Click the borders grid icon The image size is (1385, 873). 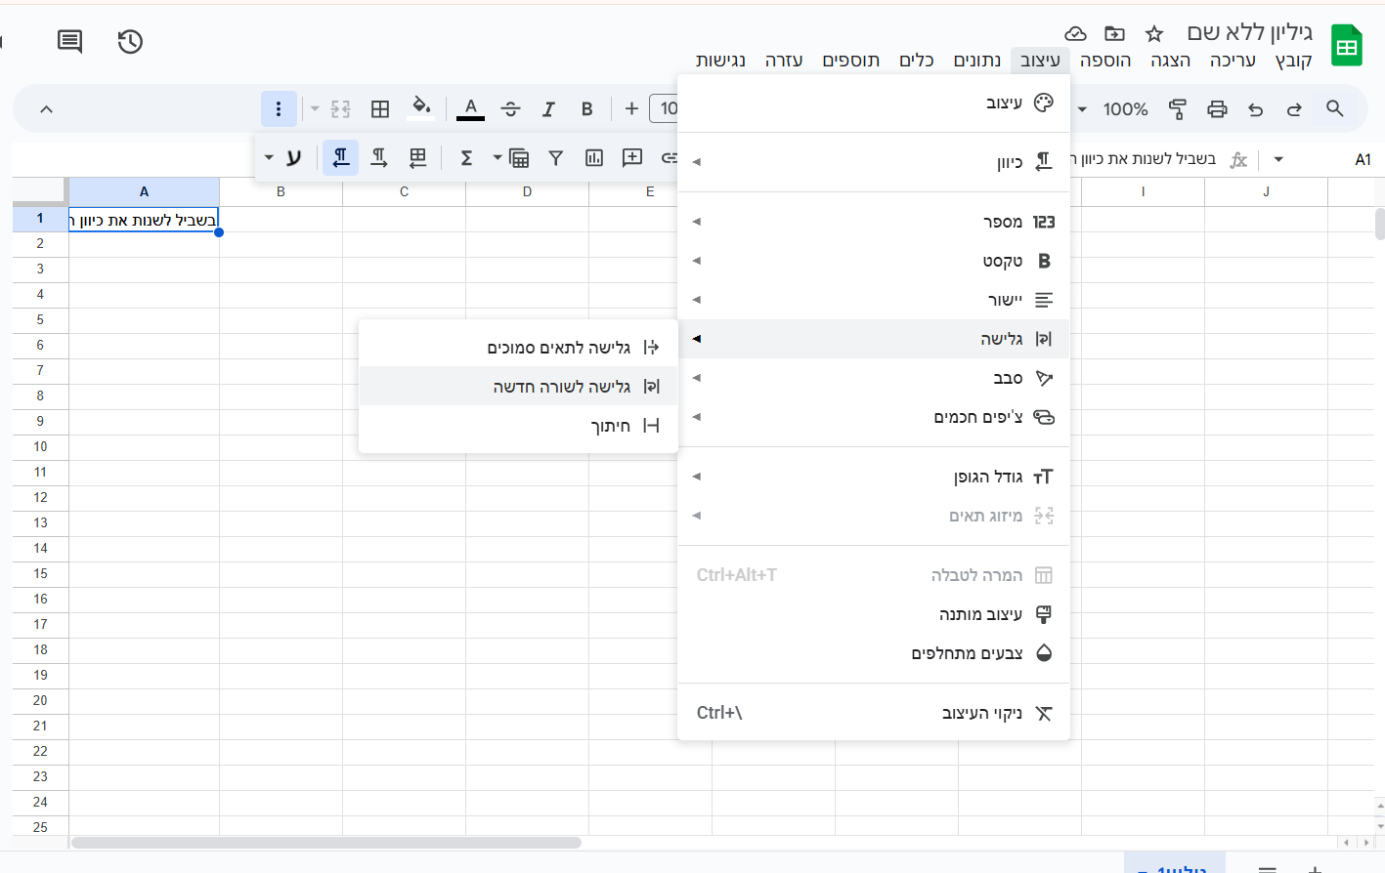click(x=380, y=109)
